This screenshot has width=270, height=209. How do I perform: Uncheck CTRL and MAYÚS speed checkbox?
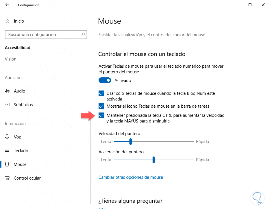(101, 115)
